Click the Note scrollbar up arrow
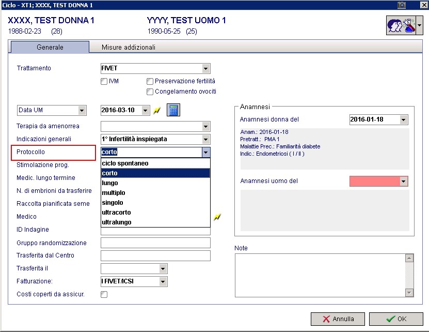The image size is (429, 332). point(409,258)
